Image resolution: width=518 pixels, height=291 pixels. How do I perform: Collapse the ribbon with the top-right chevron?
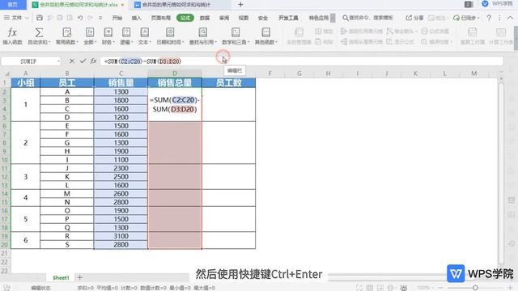(x=510, y=18)
